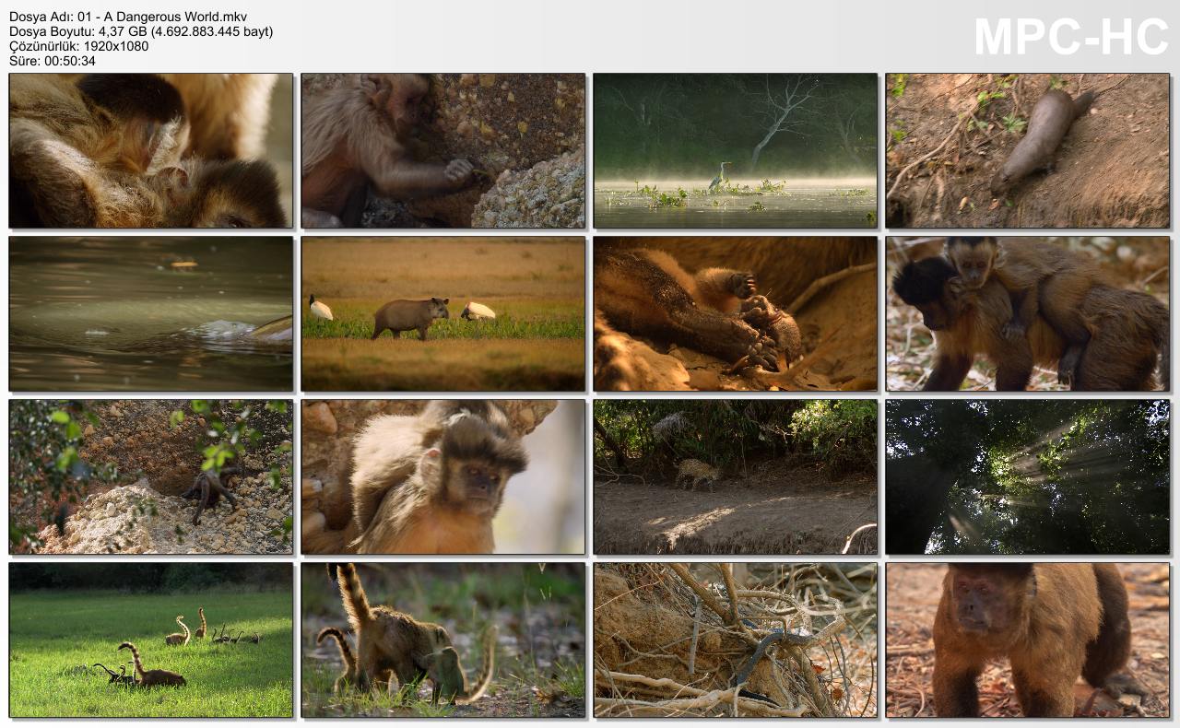Select the heron in misty lake thumbnail

[736, 151]
